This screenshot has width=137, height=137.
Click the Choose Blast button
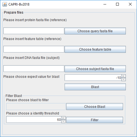click(95, 107)
